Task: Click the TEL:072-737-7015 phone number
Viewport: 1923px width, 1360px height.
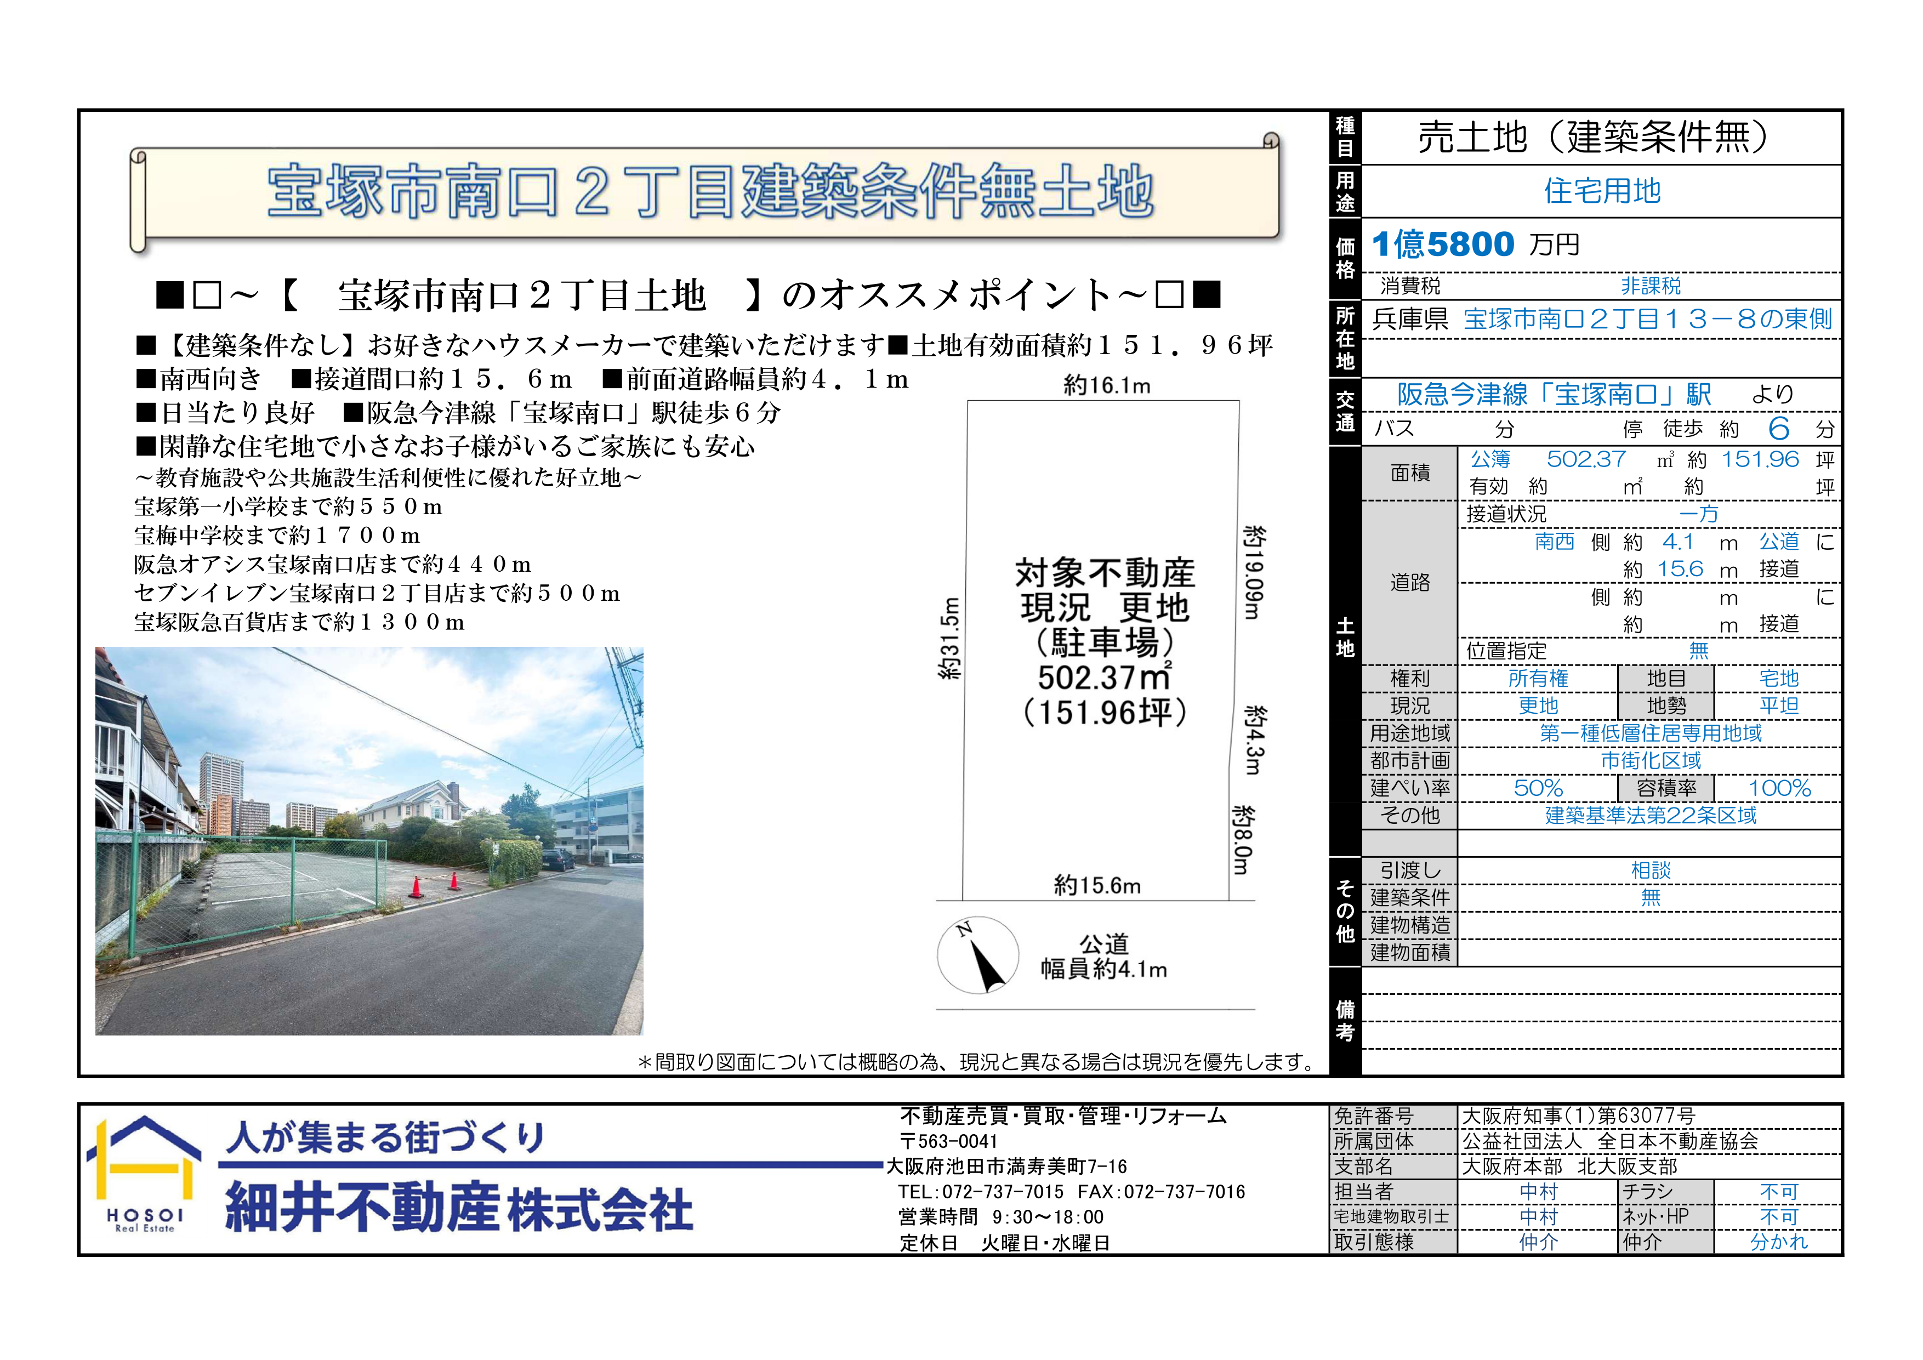Action: [x=981, y=1192]
